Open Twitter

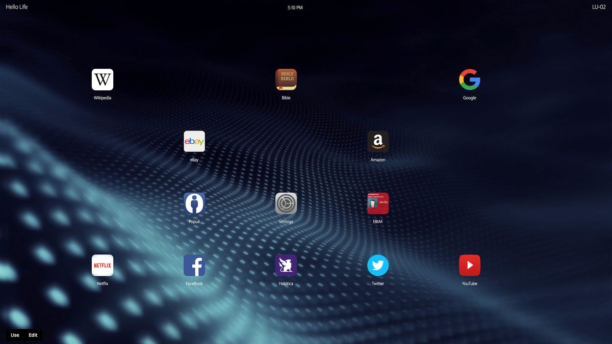coord(378,265)
